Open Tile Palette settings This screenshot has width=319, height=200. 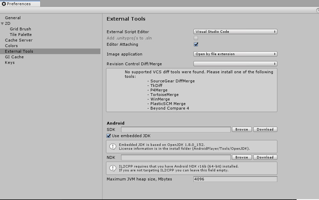(21, 35)
